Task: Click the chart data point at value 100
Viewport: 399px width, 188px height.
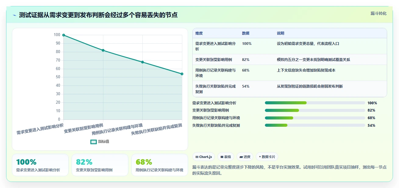Action: pos(64,35)
